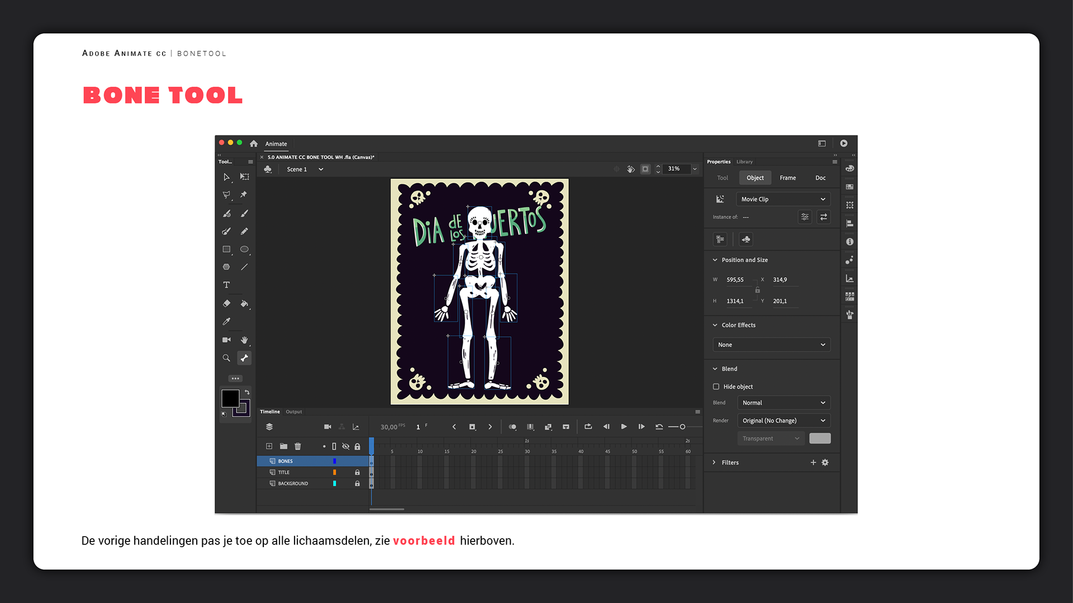This screenshot has height=603, width=1073.
Task: Select the Eyedropper tool
Action: click(x=226, y=322)
